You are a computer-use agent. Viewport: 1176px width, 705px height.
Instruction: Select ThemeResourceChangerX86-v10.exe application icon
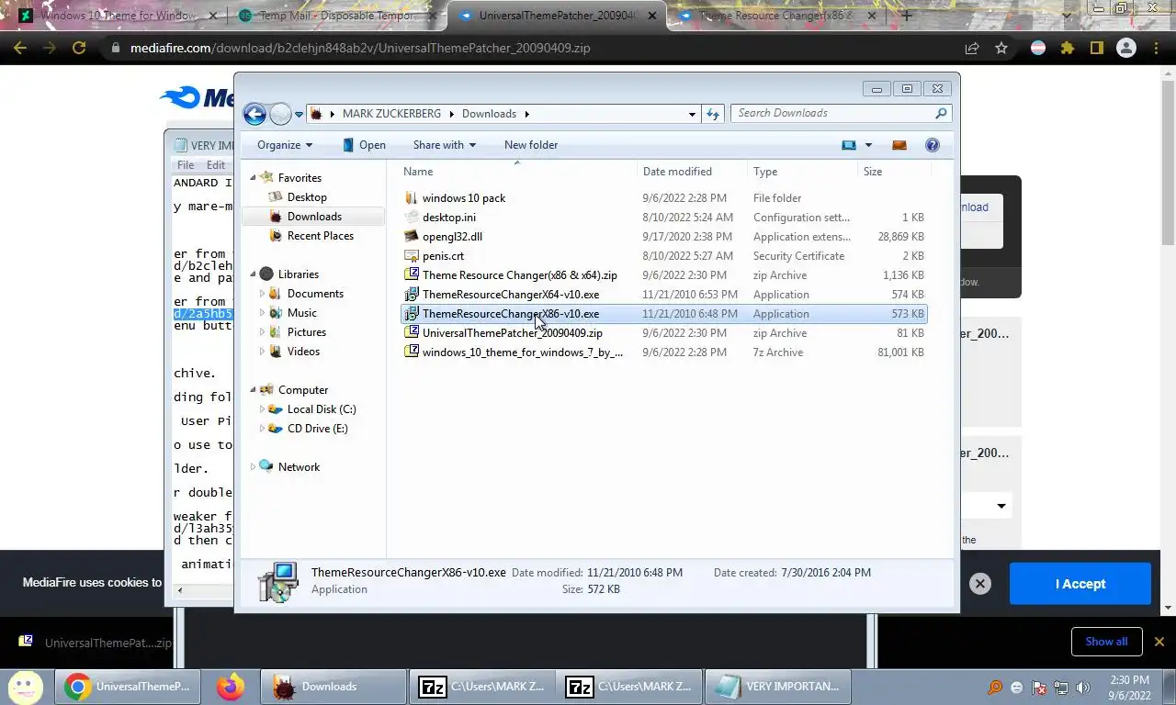pyautogui.click(x=412, y=314)
